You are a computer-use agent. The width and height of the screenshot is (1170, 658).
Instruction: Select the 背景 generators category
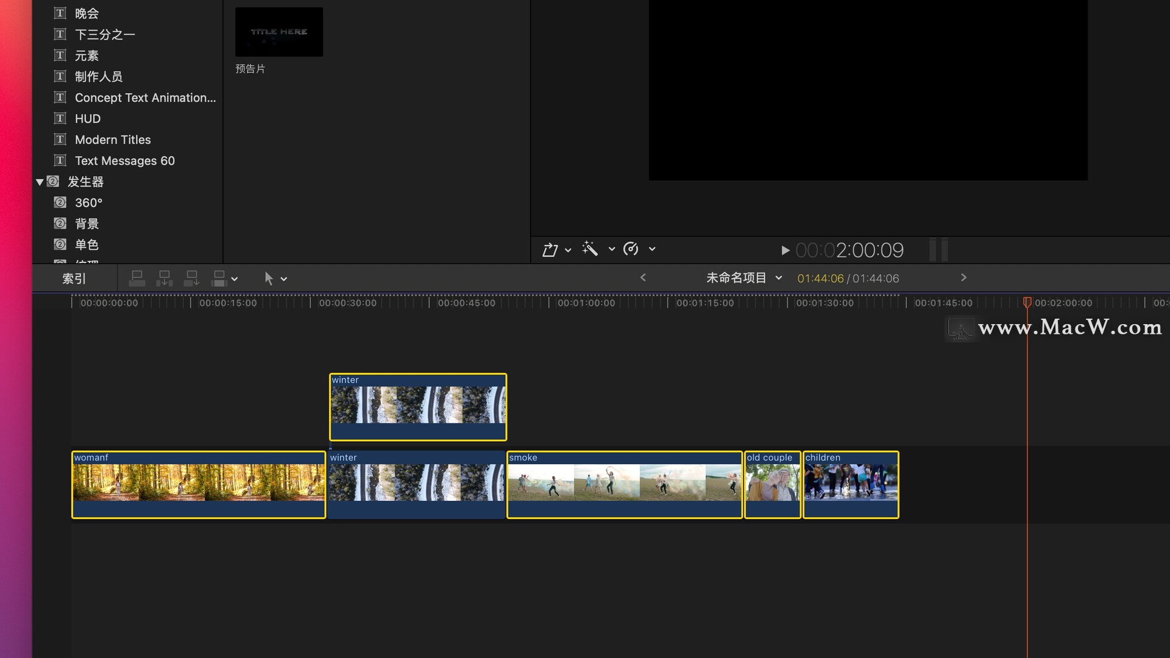pyautogui.click(x=87, y=224)
